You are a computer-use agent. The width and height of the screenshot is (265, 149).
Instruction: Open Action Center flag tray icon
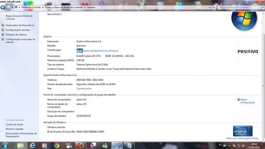pos(234,146)
